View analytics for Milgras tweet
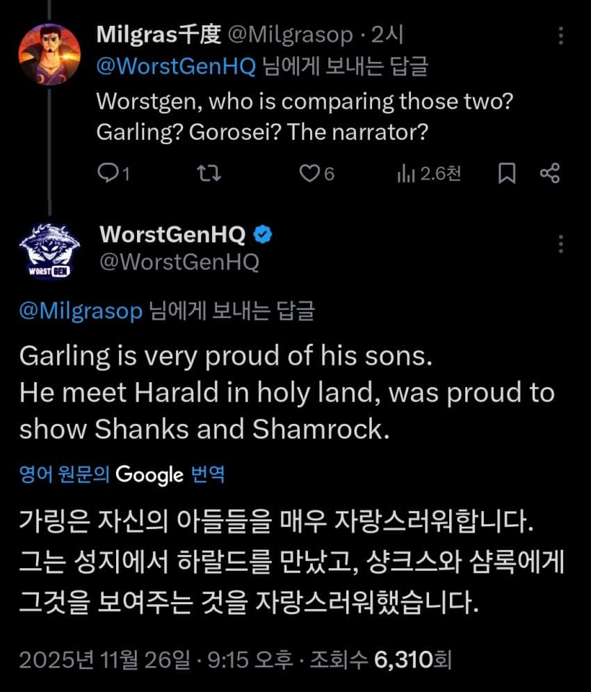Image resolution: width=591 pixels, height=692 pixels. click(x=405, y=173)
